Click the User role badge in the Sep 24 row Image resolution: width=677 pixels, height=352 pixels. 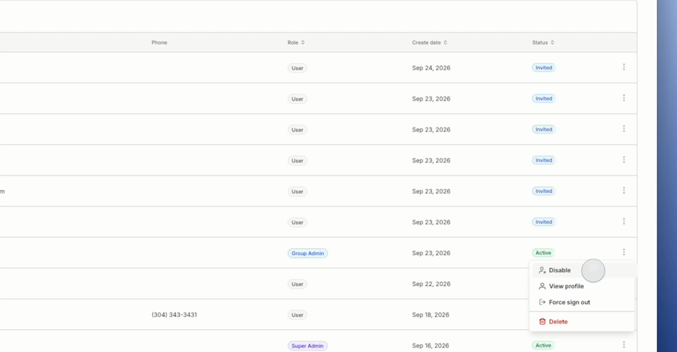297,68
